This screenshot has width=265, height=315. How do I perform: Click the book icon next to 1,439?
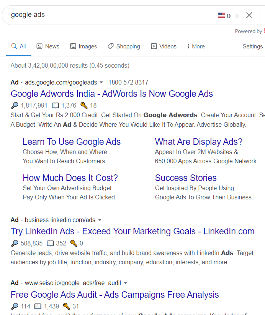pos(38,307)
